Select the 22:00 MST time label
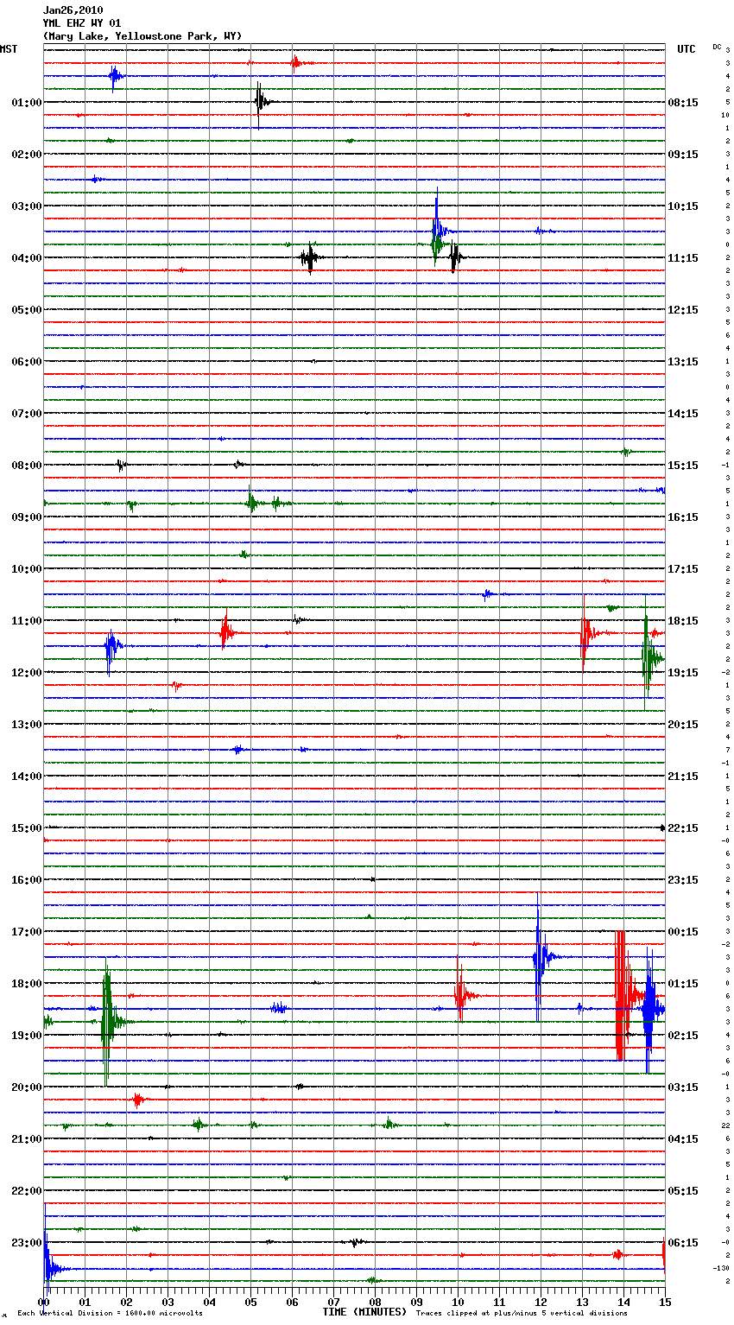The height and width of the screenshot is (1325, 734). (26, 1191)
